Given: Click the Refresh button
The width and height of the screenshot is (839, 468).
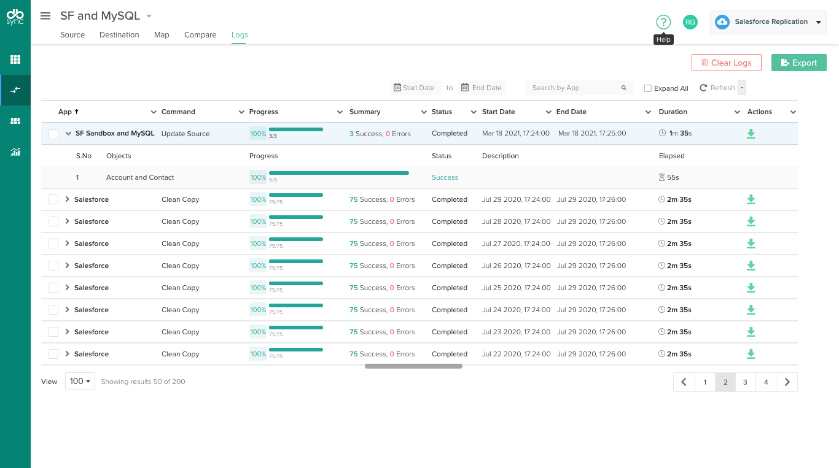Looking at the screenshot, I should coord(717,88).
